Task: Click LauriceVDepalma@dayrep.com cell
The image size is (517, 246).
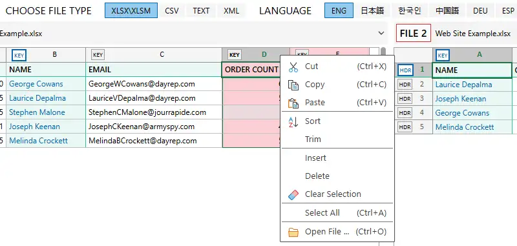Action: (x=154, y=98)
